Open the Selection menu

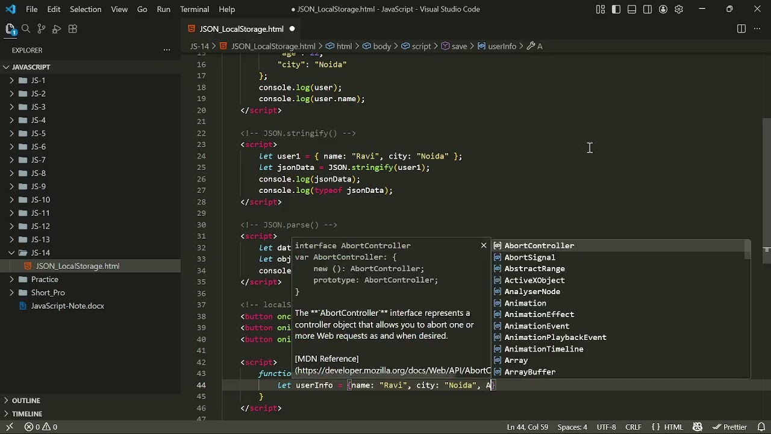coord(86,9)
